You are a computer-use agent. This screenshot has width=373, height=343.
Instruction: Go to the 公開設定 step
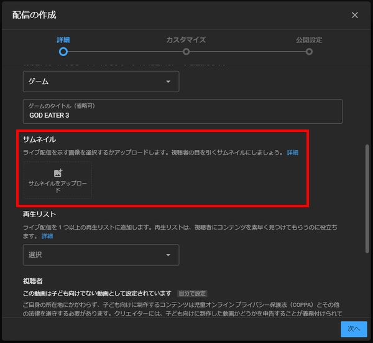pos(309,52)
